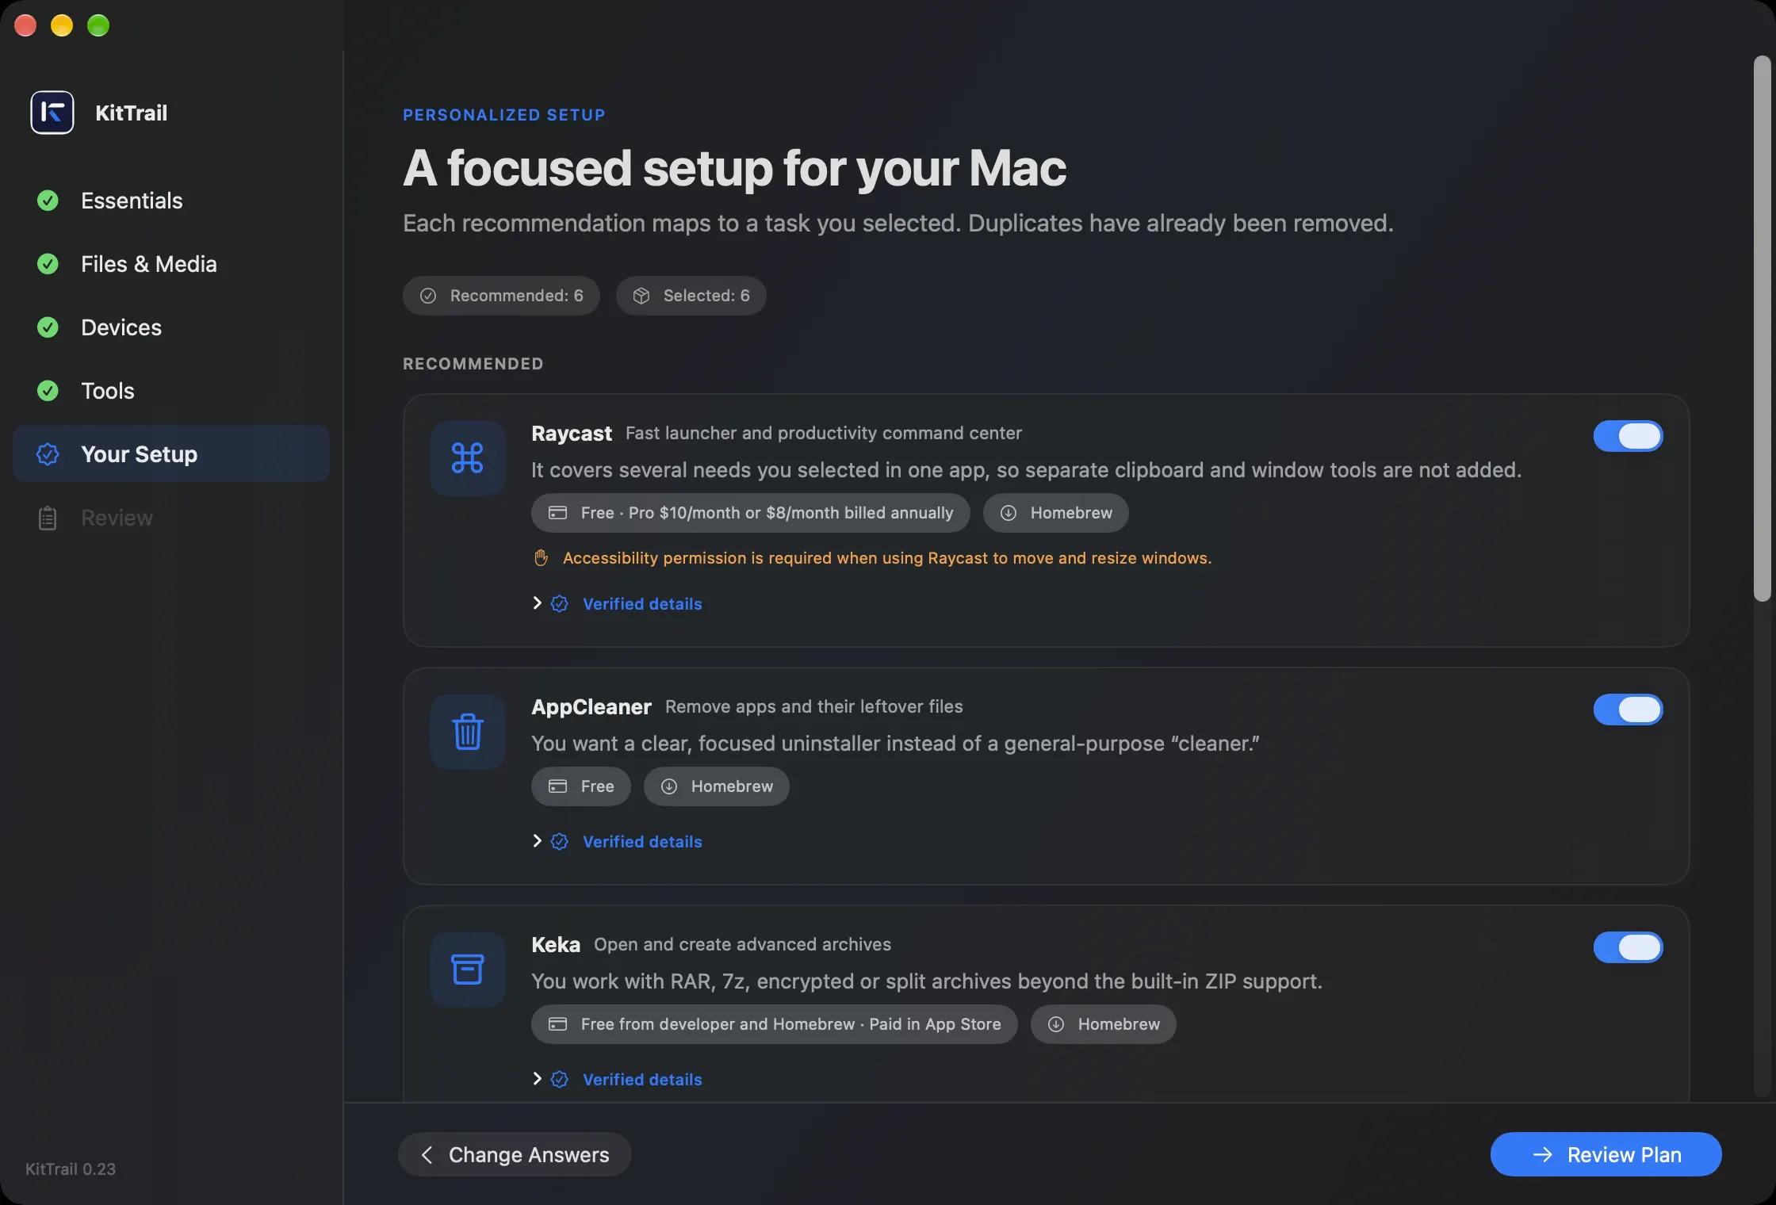Image resolution: width=1776 pixels, height=1205 pixels.
Task: Click the KitTrail 0.23 version label
Action: pyautogui.click(x=71, y=1169)
